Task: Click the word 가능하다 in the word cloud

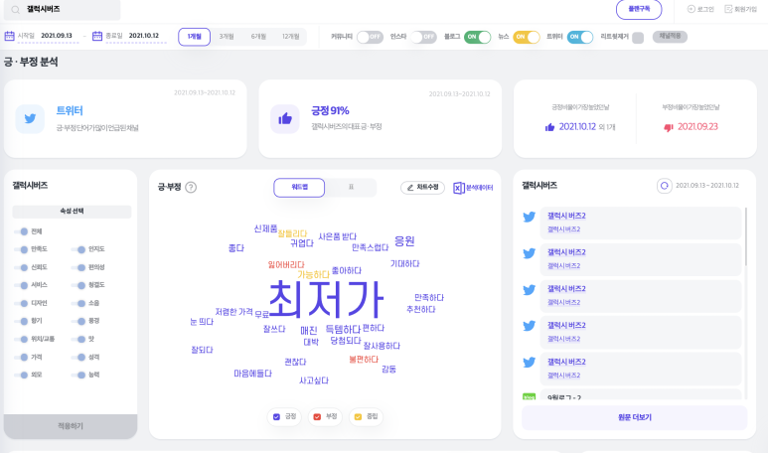Action: click(x=314, y=275)
